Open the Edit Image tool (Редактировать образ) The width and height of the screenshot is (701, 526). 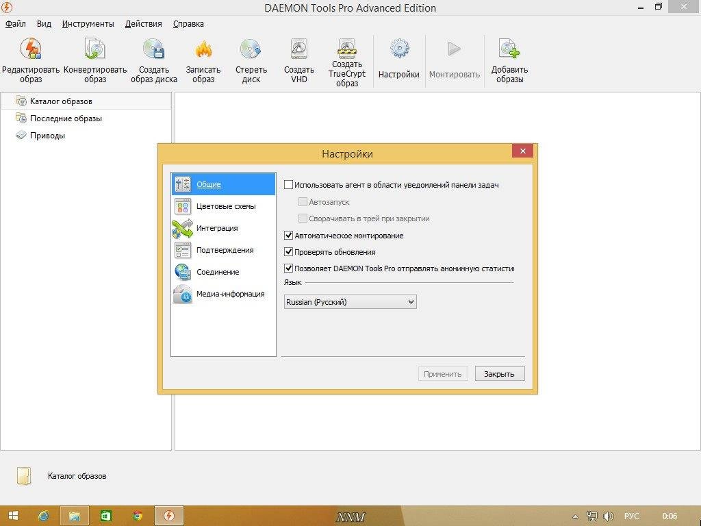click(30, 61)
